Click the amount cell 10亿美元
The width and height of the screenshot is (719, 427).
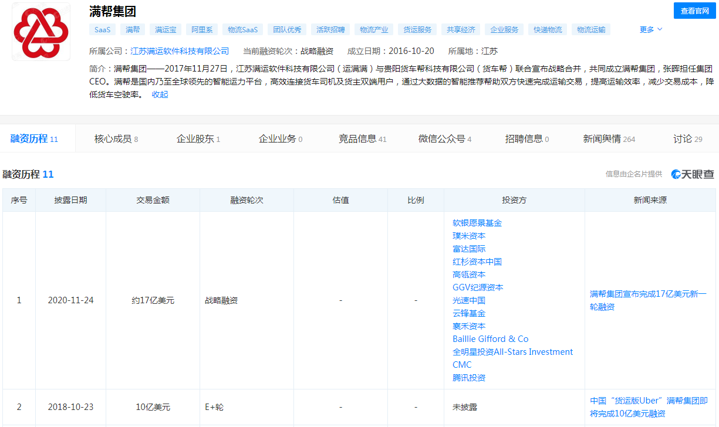tap(153, 407)
